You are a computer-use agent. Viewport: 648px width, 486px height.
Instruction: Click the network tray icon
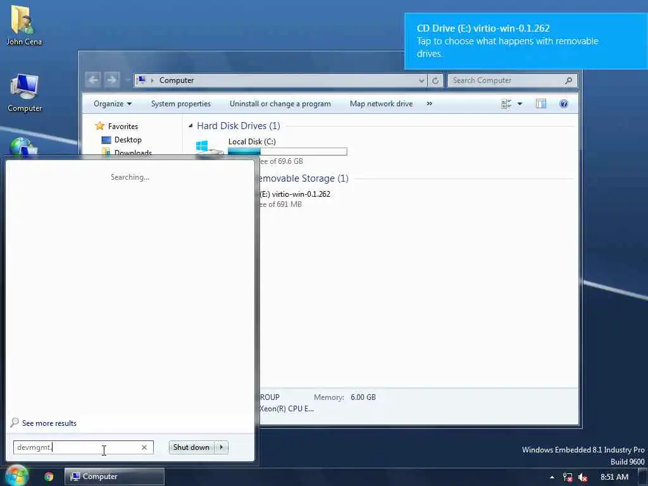click(x=568, y=477)
